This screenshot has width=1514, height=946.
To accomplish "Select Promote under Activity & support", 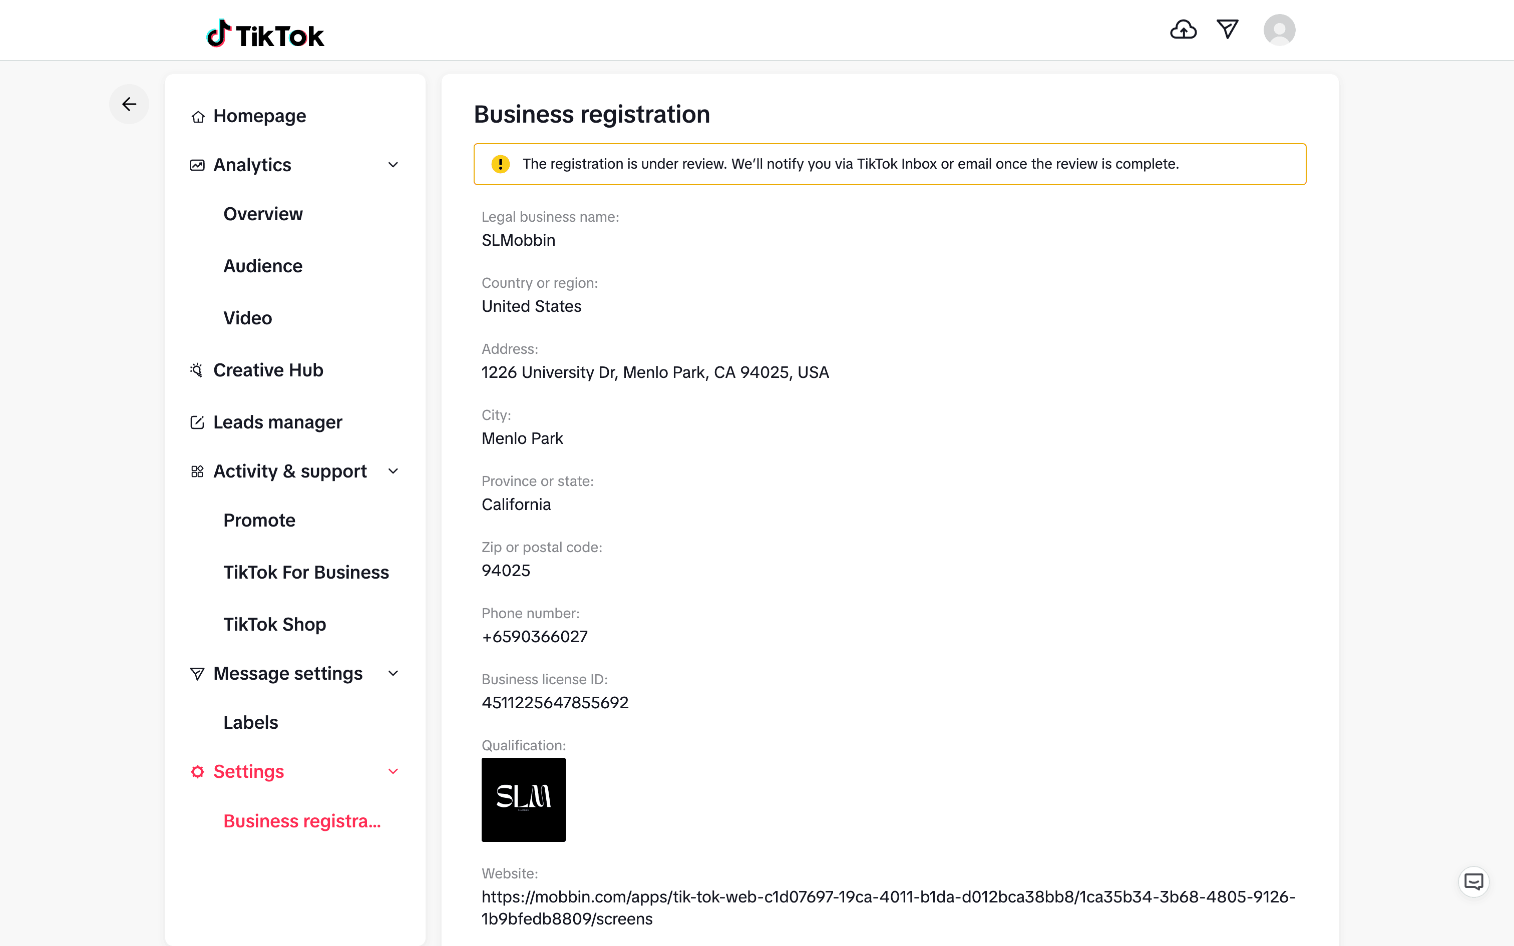I will [259, 520].
